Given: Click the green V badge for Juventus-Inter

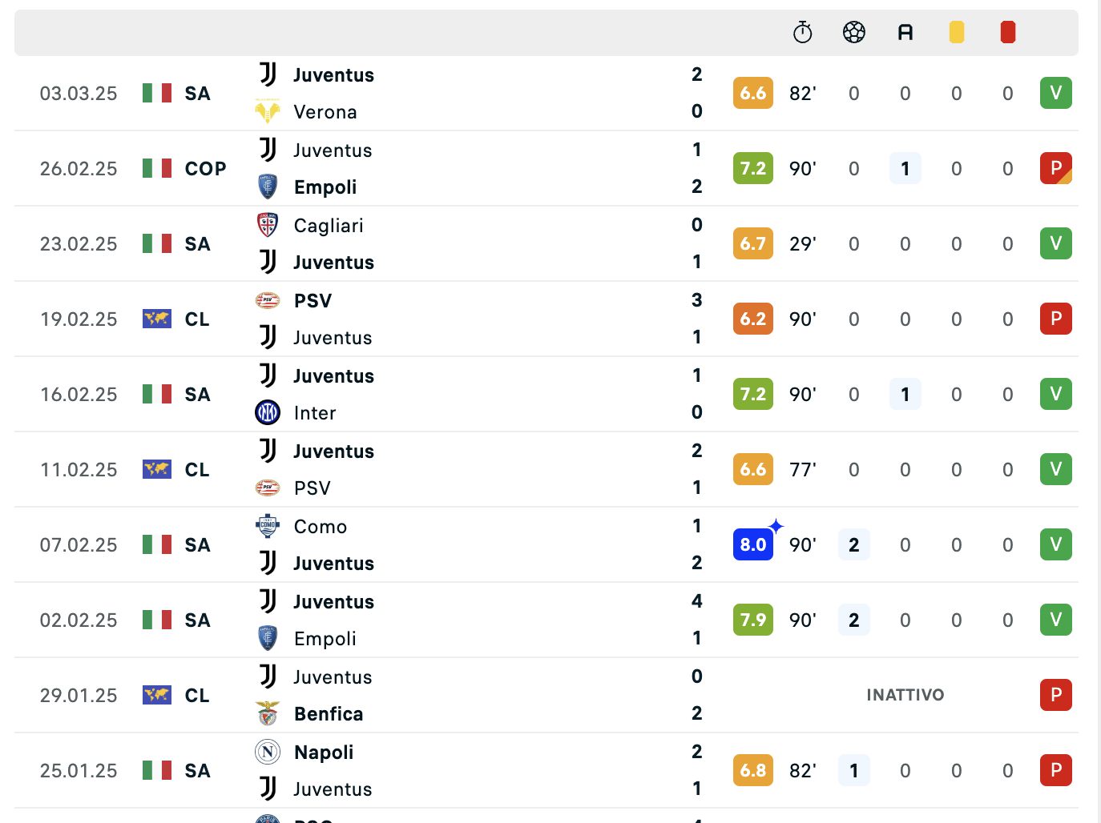Looking at the screenshot, I should pyautogui.click(x=1056, y=394).
